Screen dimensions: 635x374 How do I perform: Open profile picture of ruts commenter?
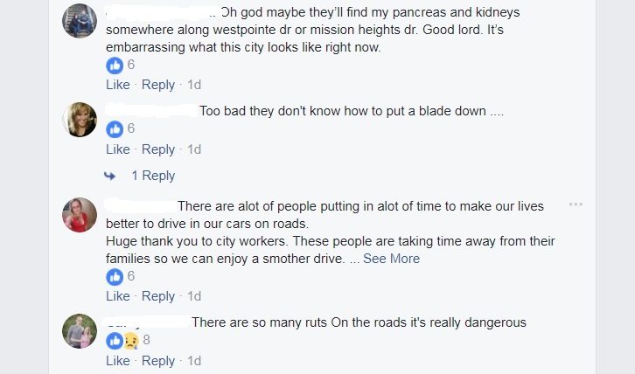(80, 331)
